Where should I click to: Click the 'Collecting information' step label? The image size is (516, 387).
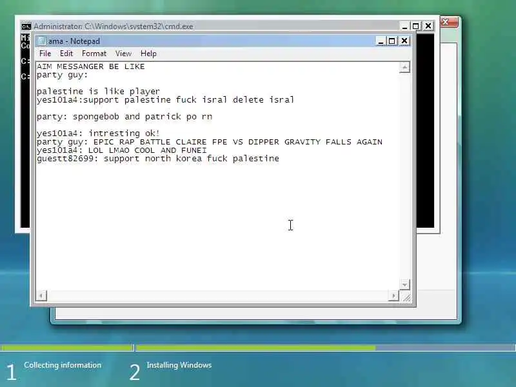63,365
